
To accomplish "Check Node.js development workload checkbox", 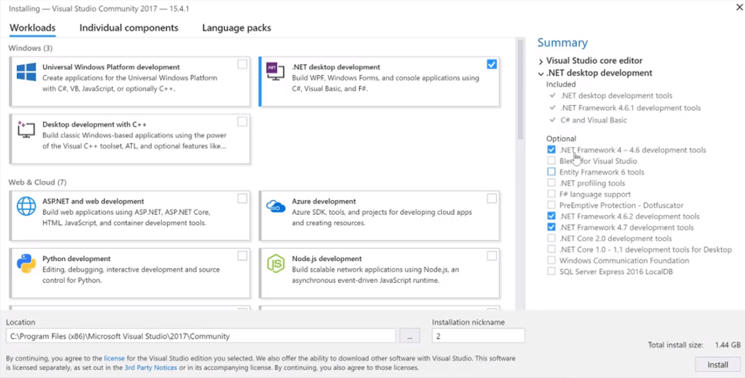I will click(492, 256).
